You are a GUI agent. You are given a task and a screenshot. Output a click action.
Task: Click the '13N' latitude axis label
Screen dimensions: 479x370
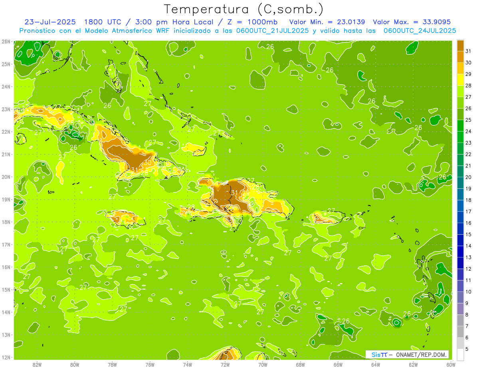click(x=6, y=334)
